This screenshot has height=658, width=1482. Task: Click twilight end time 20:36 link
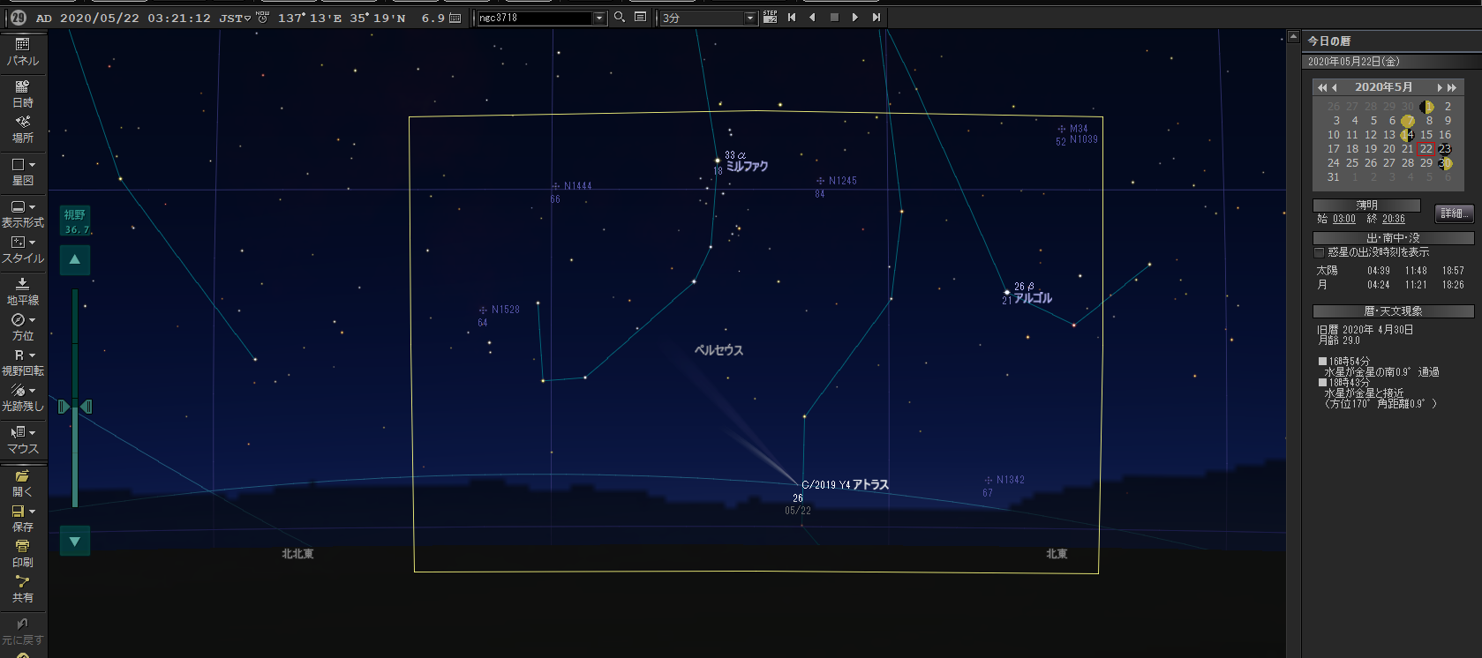(x=1394, y=219)
